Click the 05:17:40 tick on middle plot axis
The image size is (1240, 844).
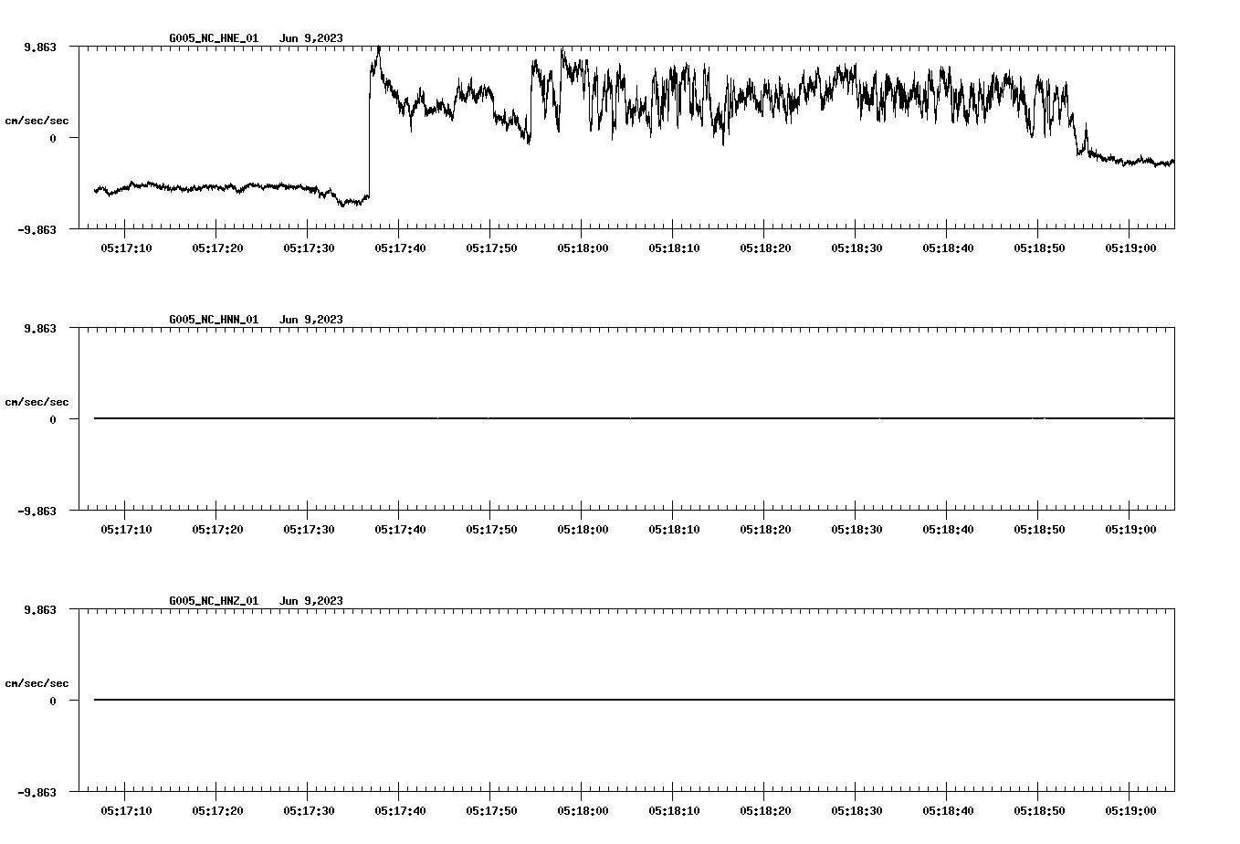coord(400,527)
